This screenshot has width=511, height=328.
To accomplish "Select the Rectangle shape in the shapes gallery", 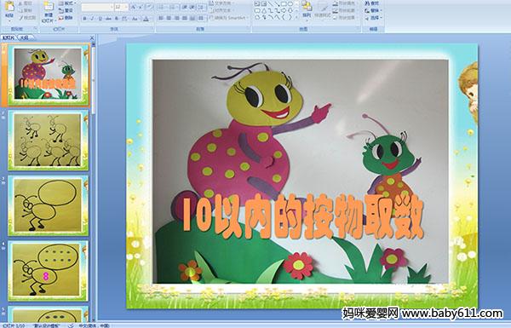I will point(284,4).
